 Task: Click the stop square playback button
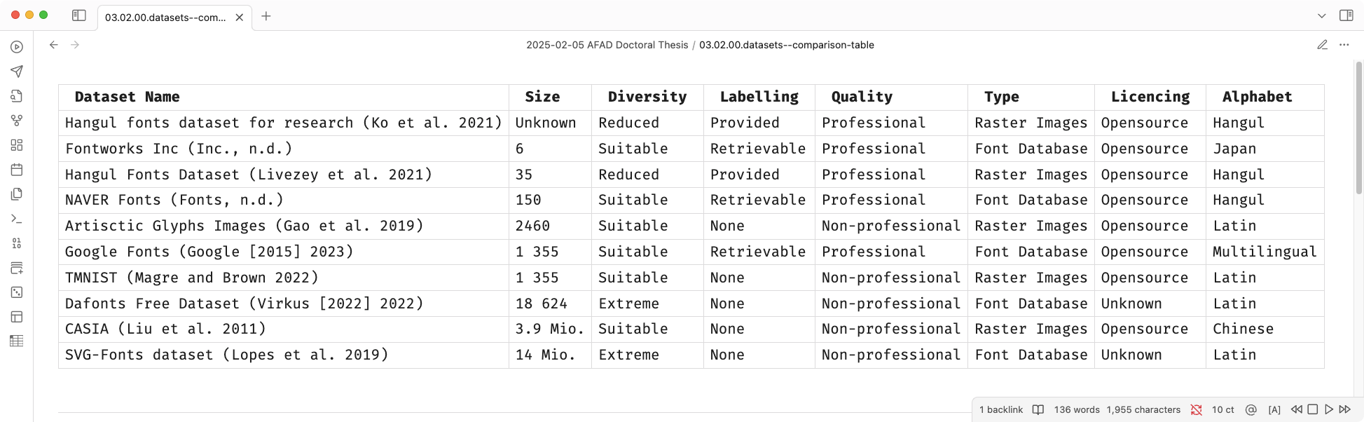[1313, 409]
